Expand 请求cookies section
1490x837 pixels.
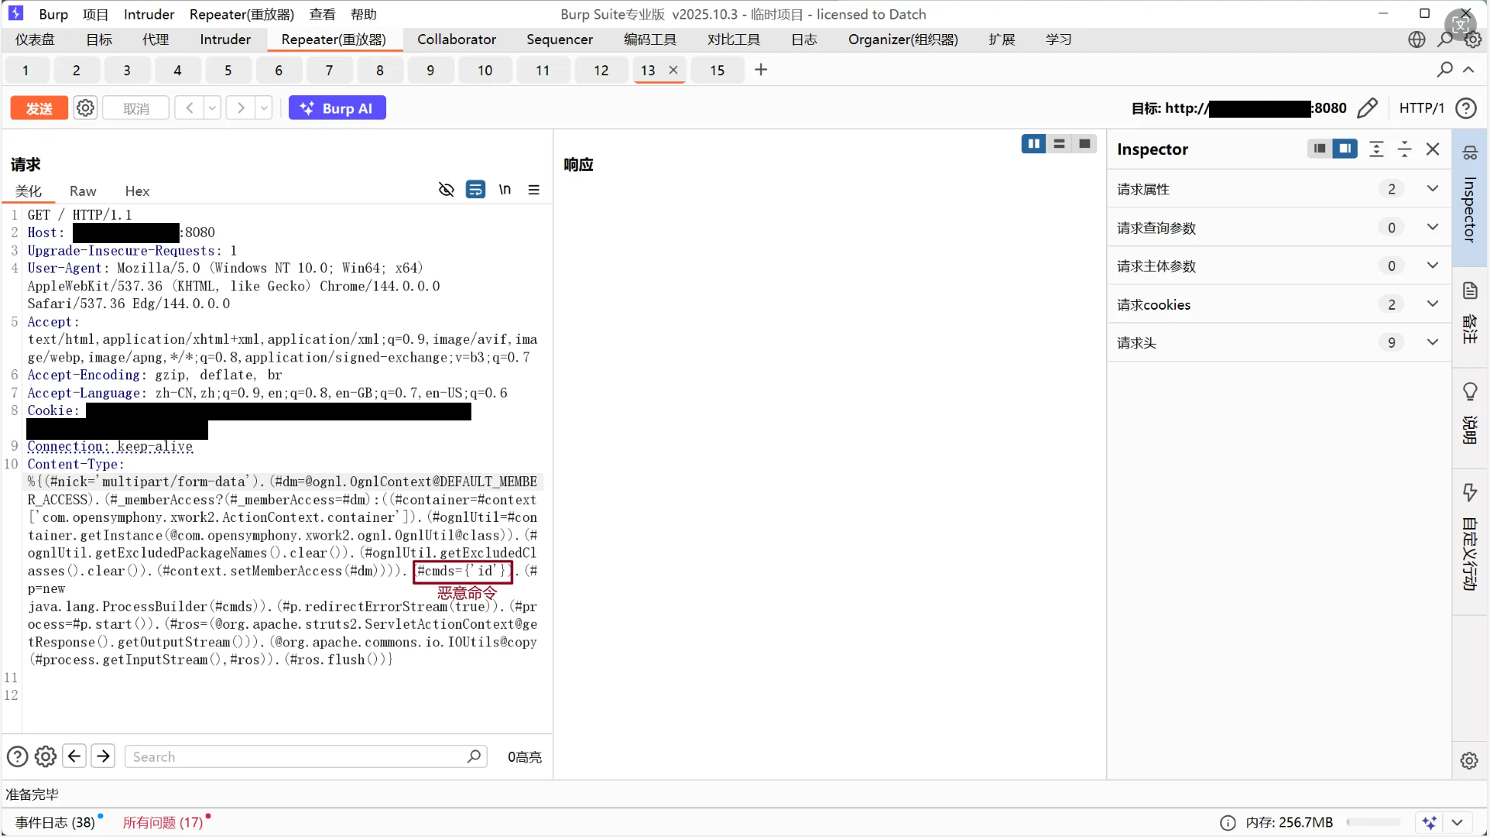click(1433, 304)
